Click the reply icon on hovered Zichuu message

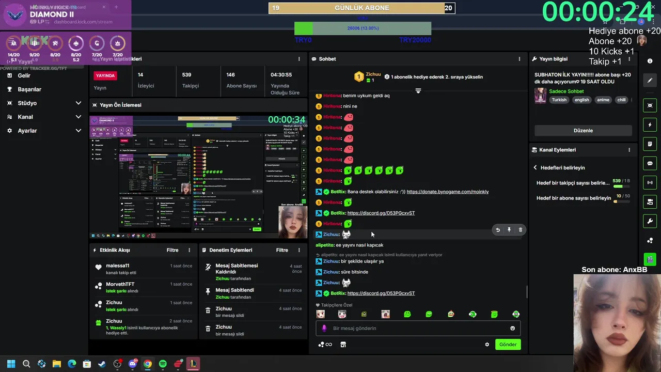click(498, 230)
